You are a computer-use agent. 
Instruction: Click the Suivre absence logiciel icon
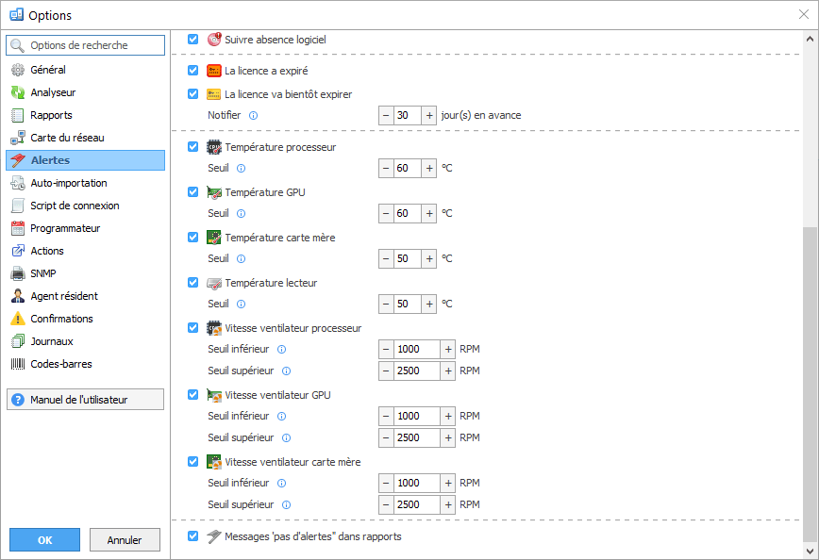pyautogui.click(x=214, y=40)
